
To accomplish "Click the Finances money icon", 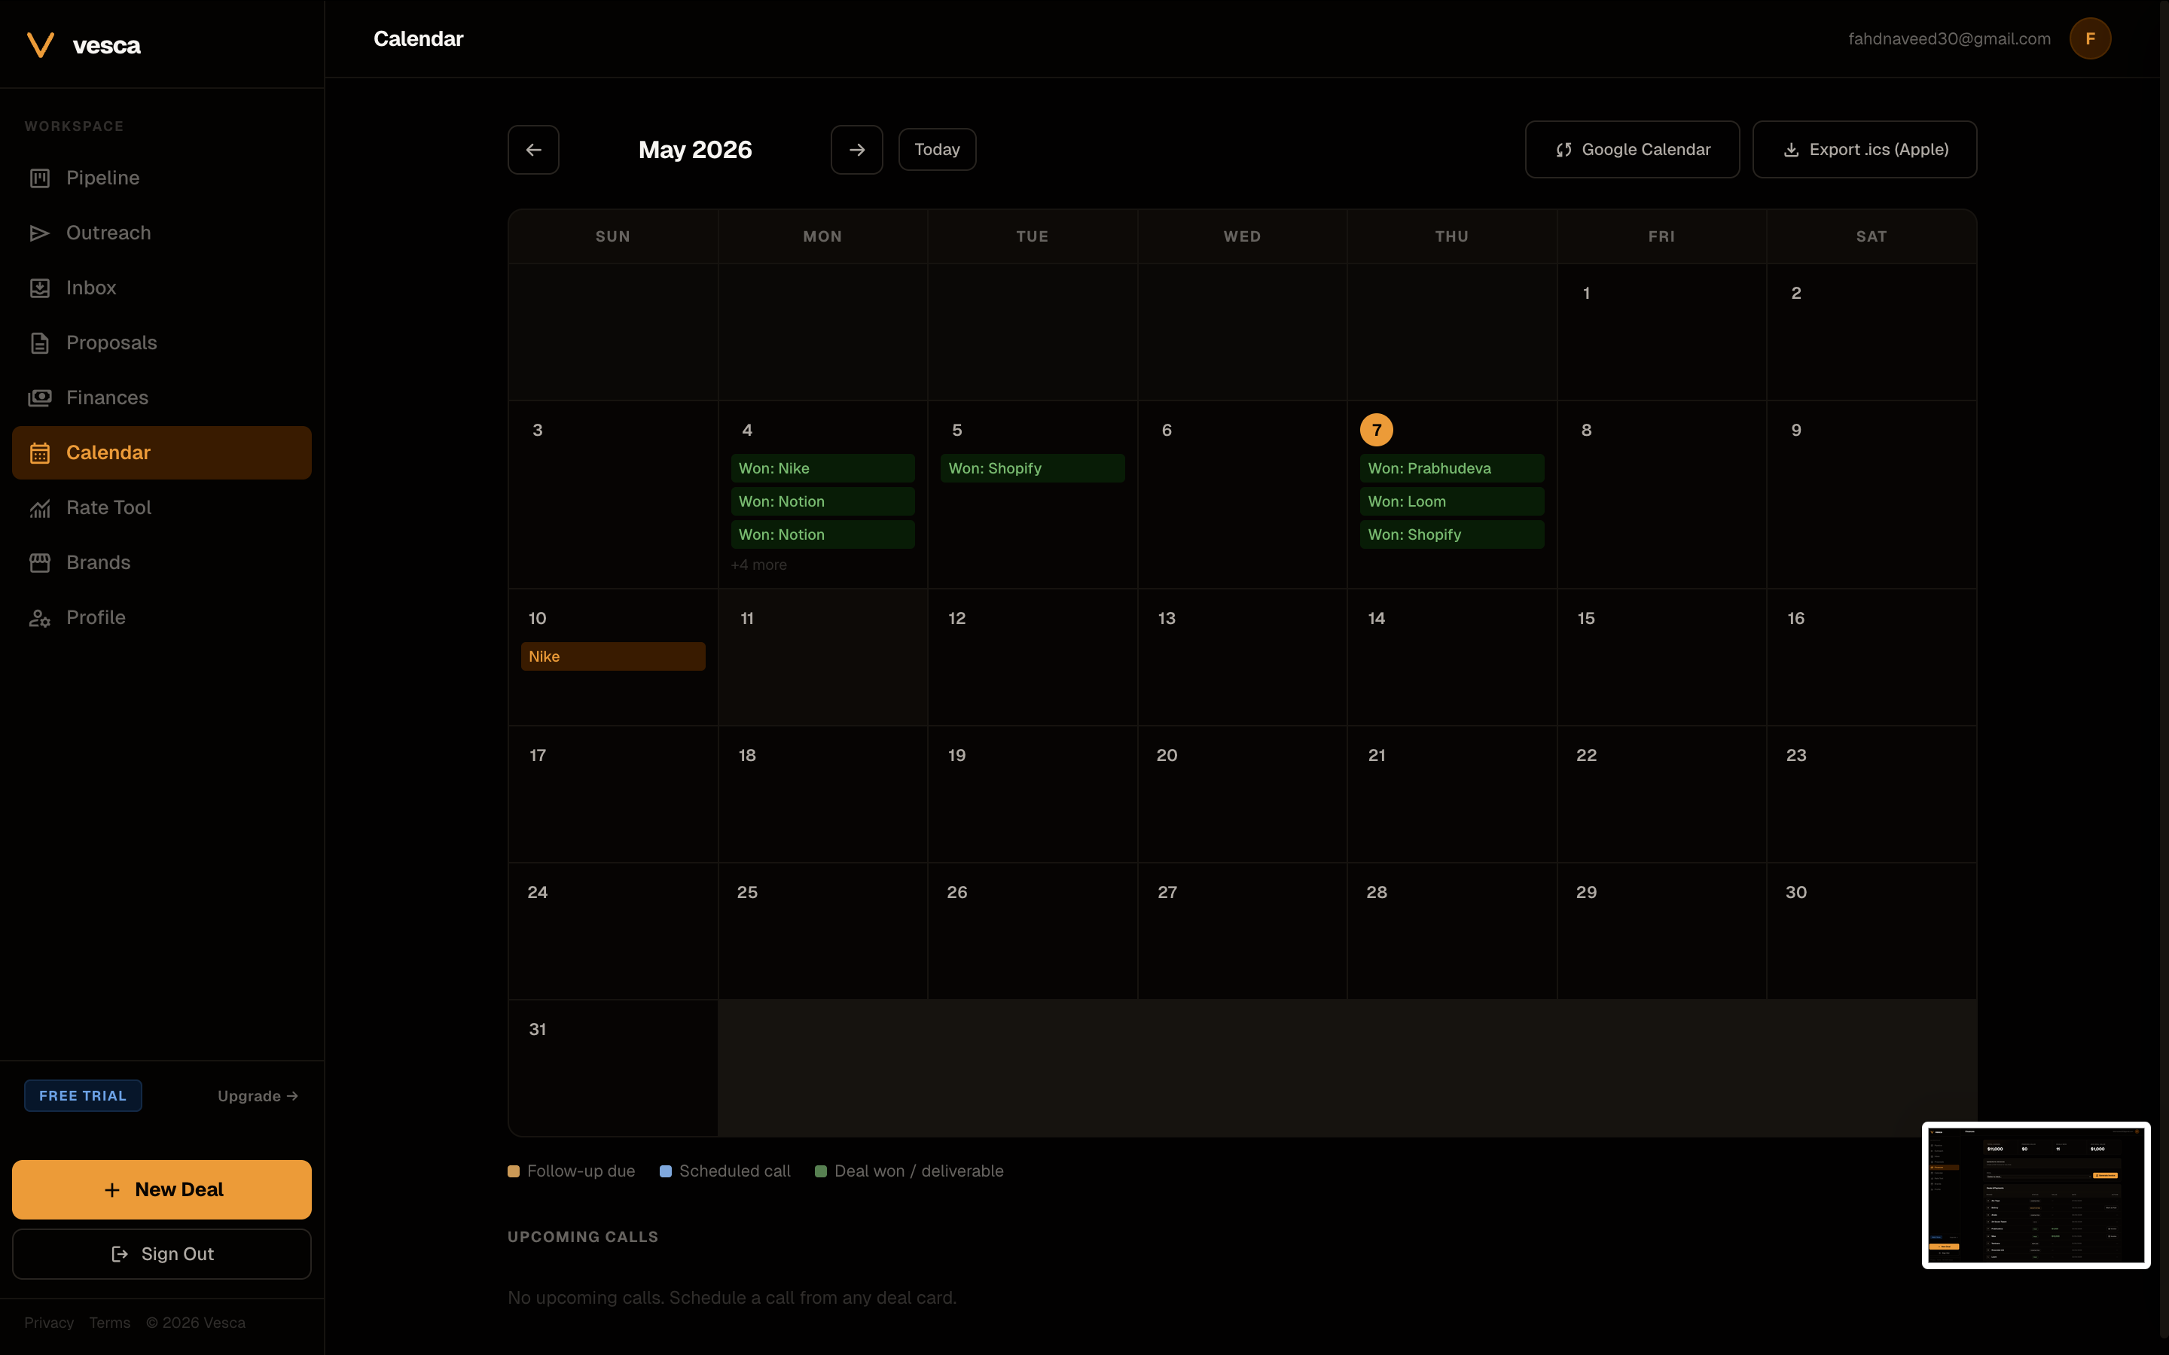I will 39,398.
